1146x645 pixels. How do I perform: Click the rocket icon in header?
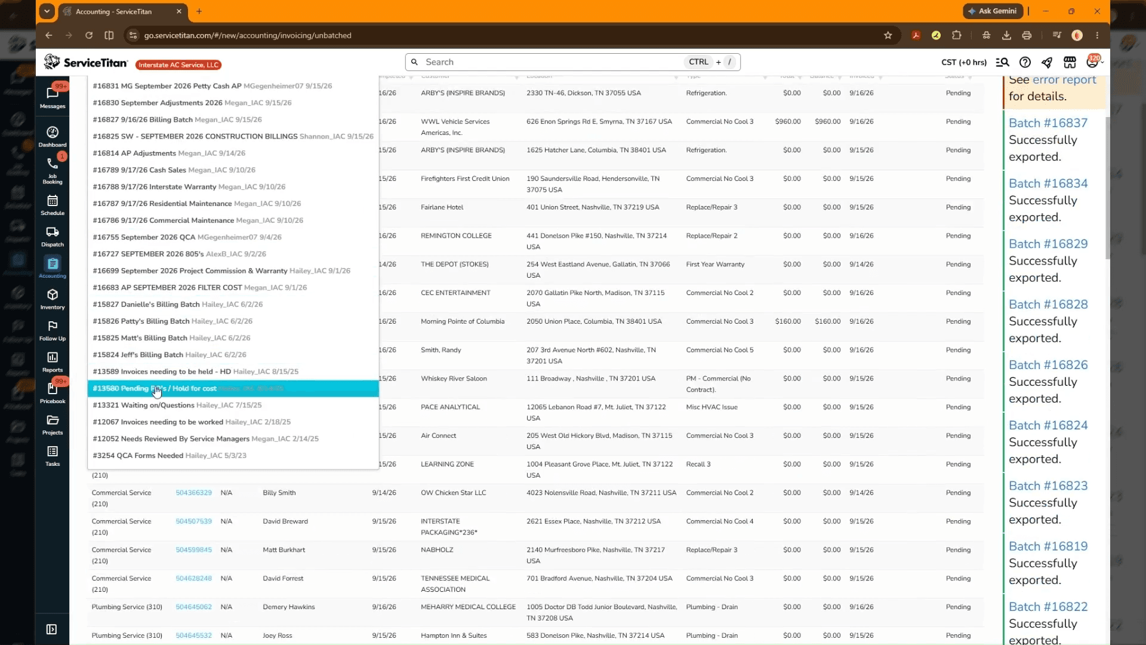(x=1047, y=62)
